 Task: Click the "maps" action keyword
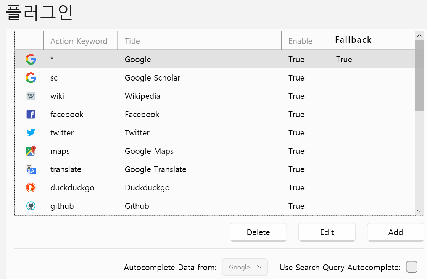(60, 152)
